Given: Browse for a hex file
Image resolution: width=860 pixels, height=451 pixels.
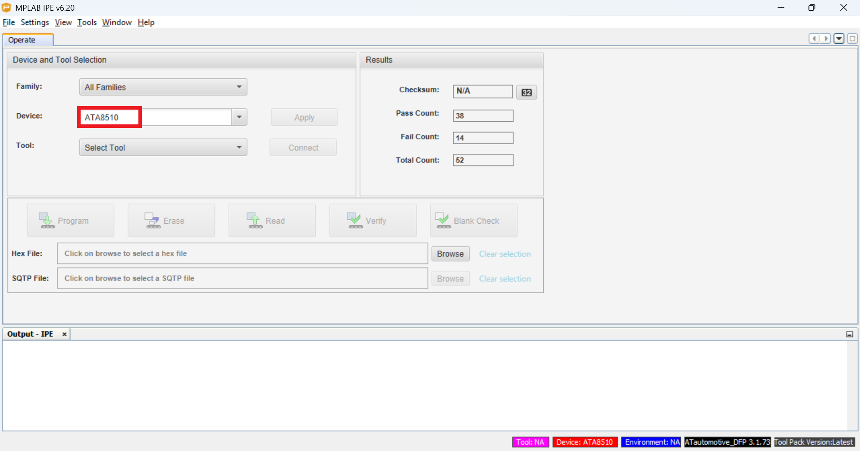Looking at the screenshot, I should (x=450, y=254).
